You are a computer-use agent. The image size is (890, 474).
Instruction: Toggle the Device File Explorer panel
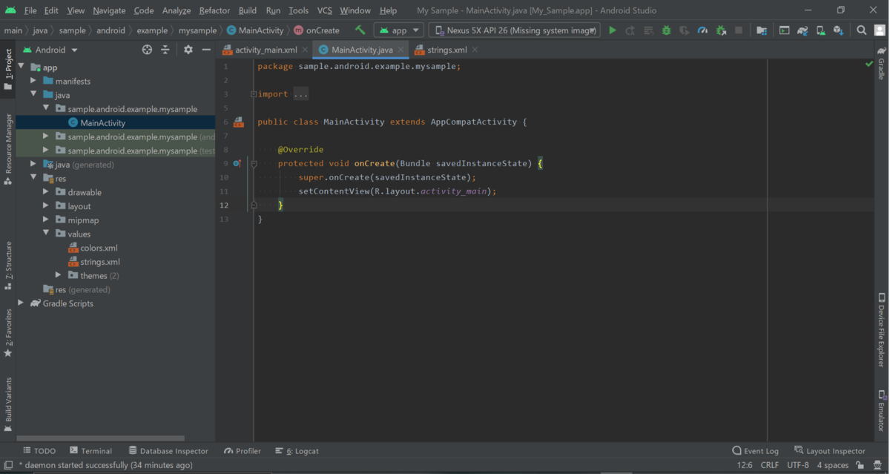[881, 330]
